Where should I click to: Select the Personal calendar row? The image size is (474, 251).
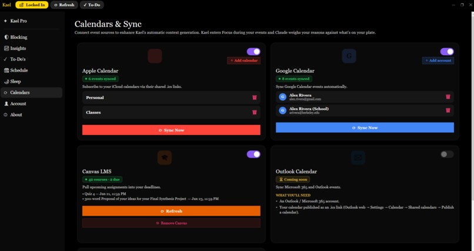point(171,97)
